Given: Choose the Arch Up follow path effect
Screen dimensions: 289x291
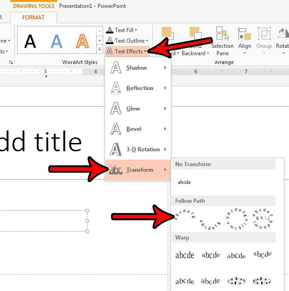Looking at the screenshot, I should coord(184,215).
